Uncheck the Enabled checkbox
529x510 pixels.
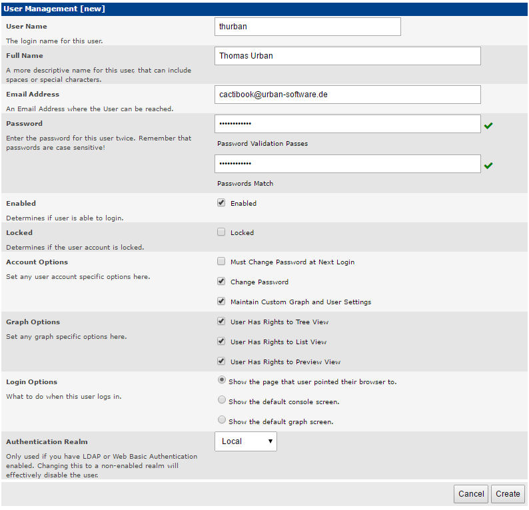[x=221, y=202]
